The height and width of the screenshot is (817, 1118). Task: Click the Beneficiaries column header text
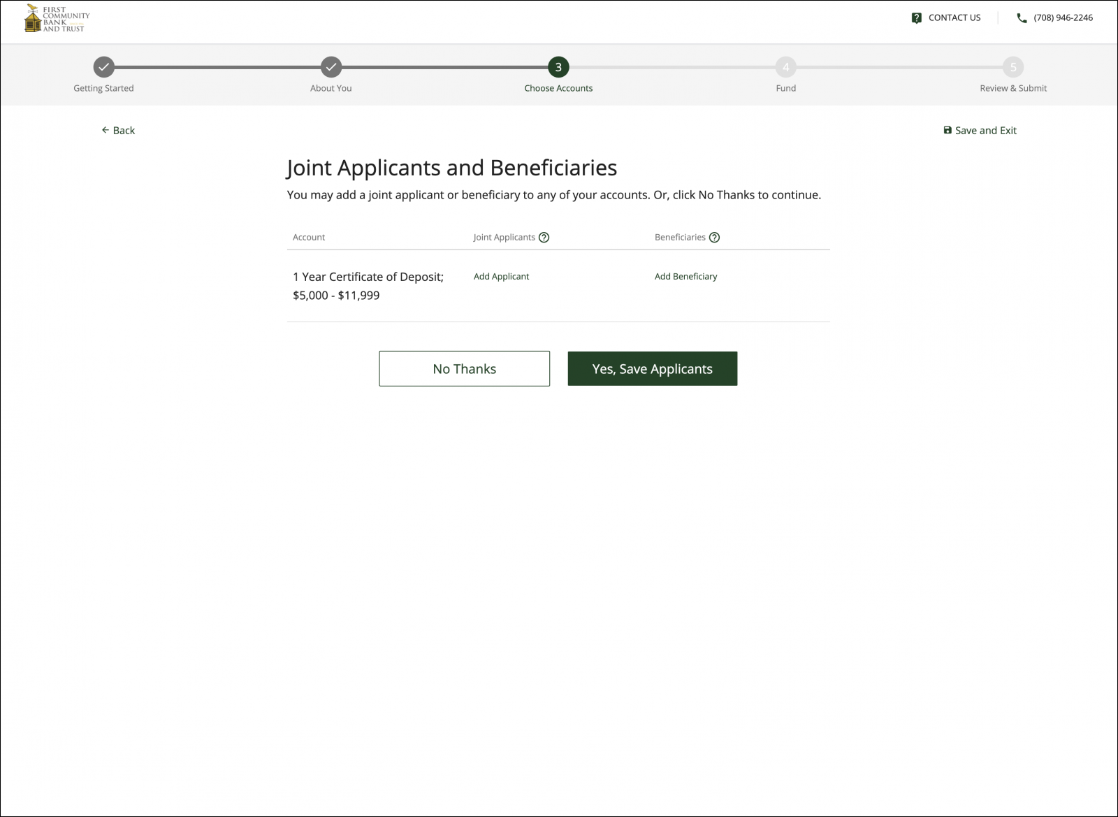pos(680,238)
